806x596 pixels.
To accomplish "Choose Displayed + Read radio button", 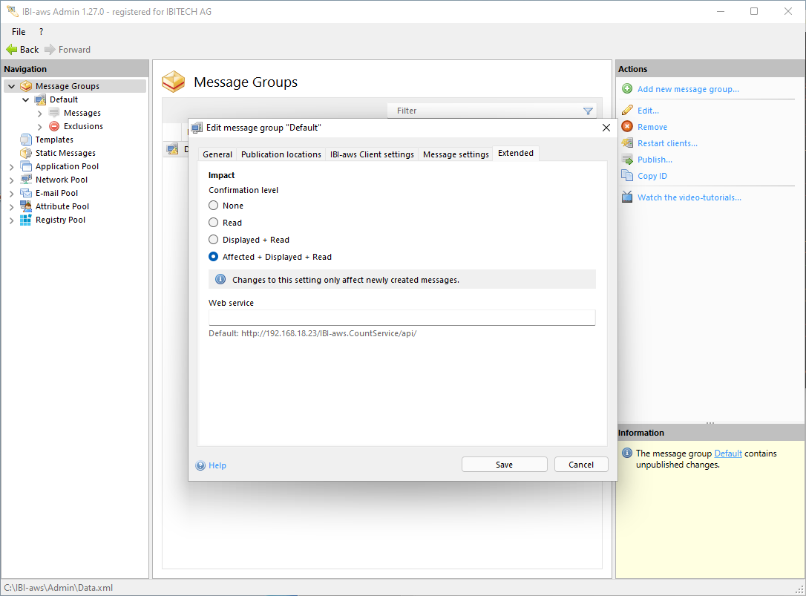I will (214, 240).
